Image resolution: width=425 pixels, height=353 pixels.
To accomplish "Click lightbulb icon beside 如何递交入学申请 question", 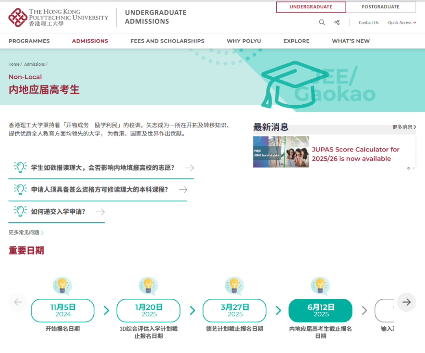I will (20, 211).
